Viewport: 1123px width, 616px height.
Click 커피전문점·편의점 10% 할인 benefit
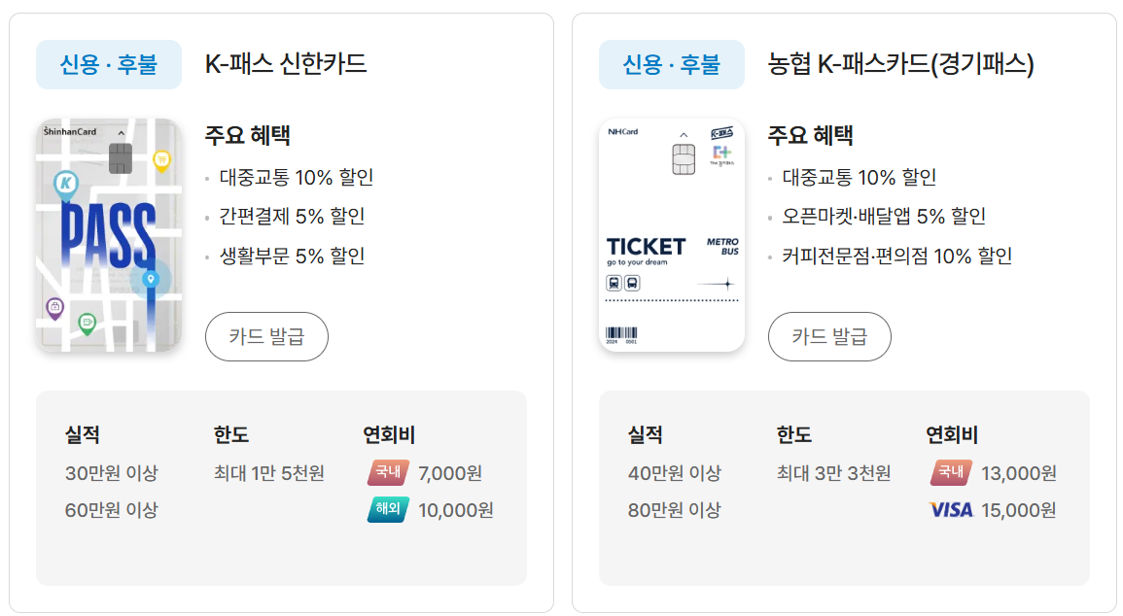896,257
